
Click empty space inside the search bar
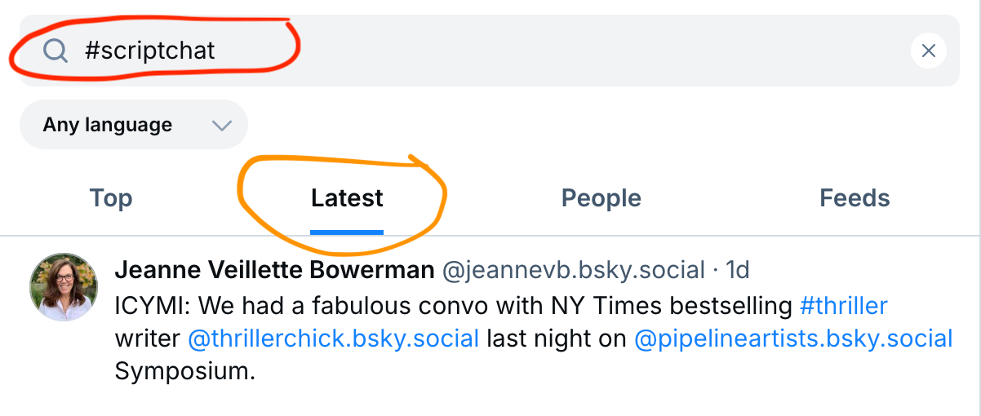point(571,51)
